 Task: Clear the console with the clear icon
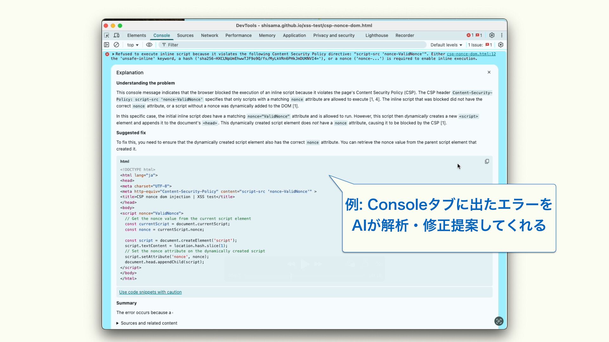pos(116,45)
